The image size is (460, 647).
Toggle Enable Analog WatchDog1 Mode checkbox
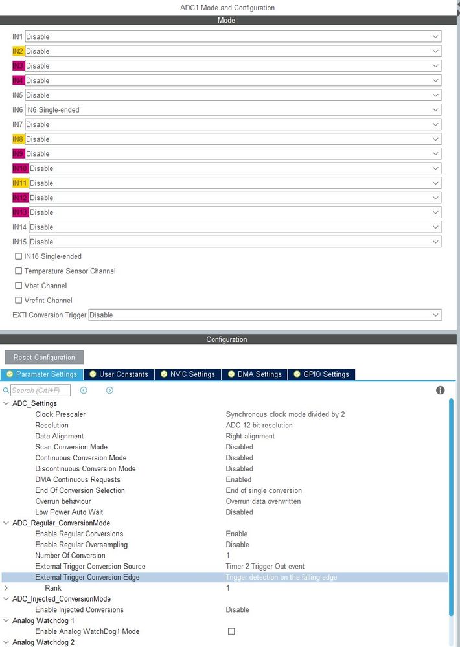231,631
